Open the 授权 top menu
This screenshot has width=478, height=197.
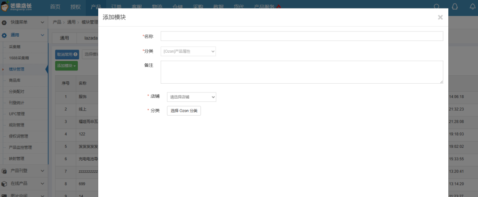click(75, 7)
